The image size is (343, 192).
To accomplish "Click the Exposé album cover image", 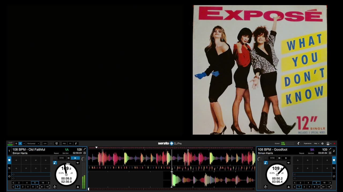I will click(260, 70).
